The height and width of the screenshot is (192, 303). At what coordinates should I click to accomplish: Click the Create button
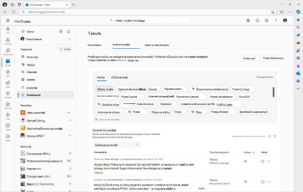click(x=65, y=49)
